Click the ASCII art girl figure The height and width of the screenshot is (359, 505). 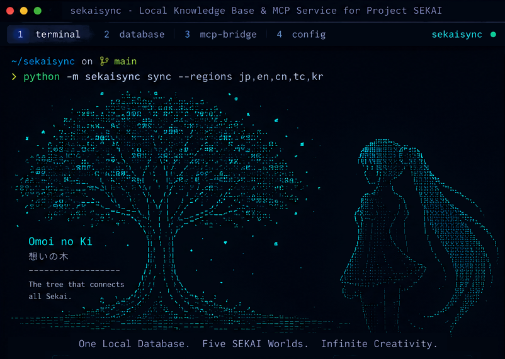pyautogui.click(x=419, y=237)
